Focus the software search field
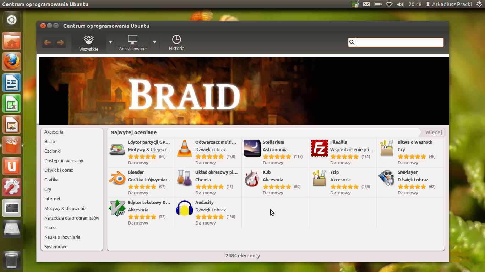Viewport: 485px width, 272px height. pos(396,42)
